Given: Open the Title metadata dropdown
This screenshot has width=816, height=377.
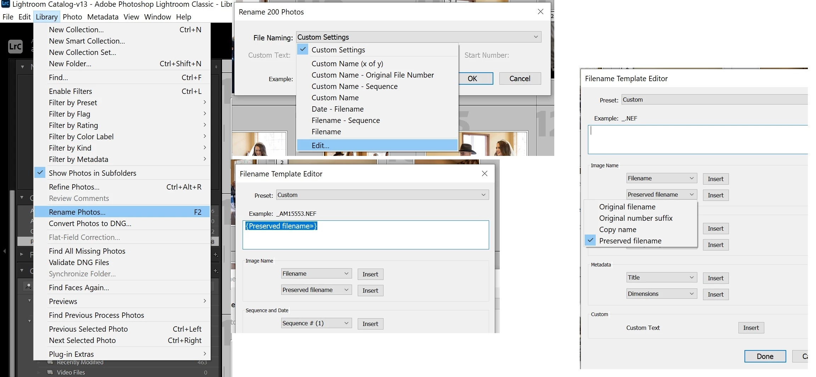Looking at the screenshot, I should 662,277.
